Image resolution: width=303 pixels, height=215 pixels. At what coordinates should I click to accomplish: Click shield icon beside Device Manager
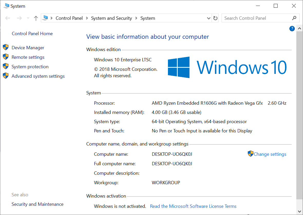[6, 47]
